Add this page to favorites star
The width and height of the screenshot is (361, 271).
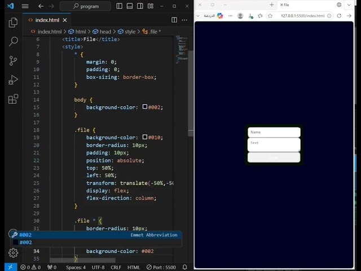coord(270,16)
